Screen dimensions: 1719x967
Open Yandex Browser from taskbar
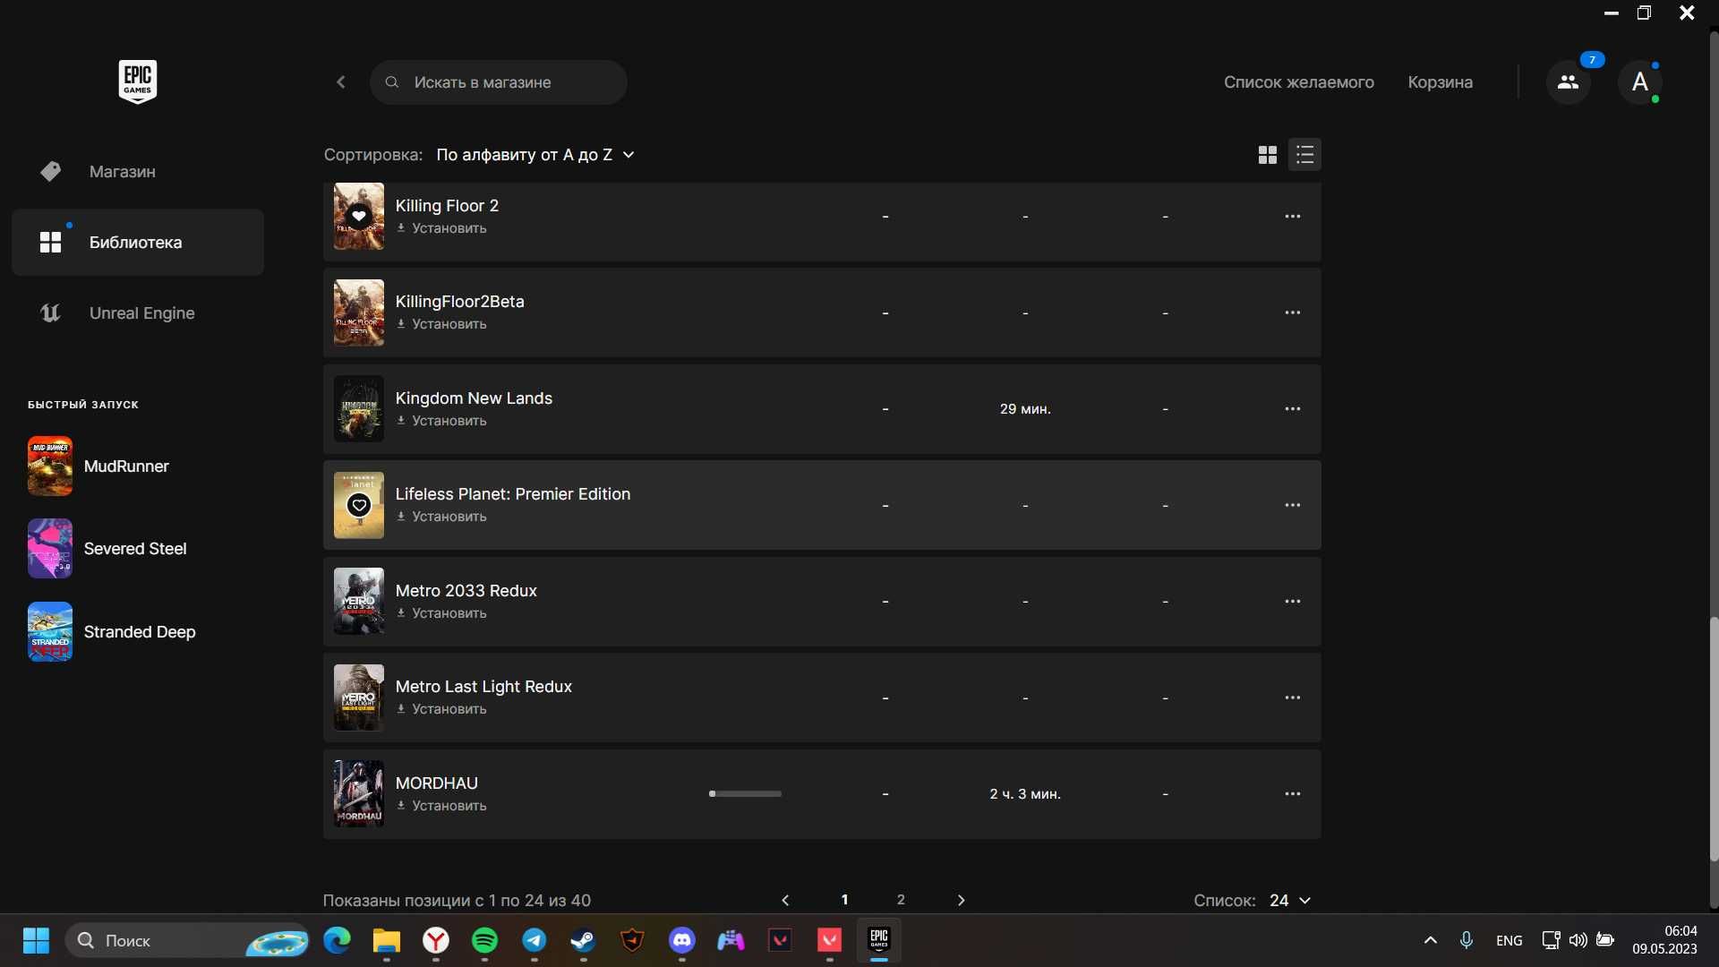[x=436, y=940]
